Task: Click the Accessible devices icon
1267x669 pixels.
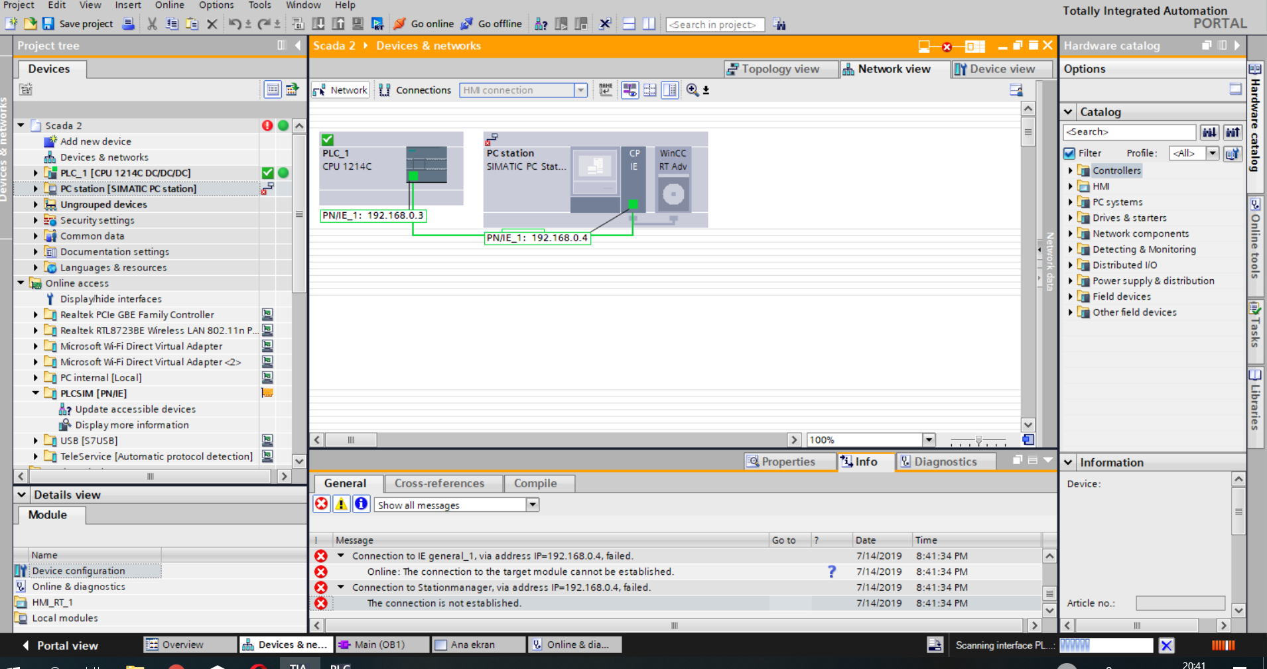Action: [x=541, y=24]
